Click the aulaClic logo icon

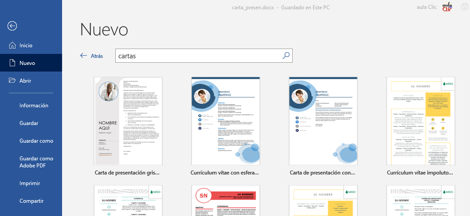click(x=446, y=8)
